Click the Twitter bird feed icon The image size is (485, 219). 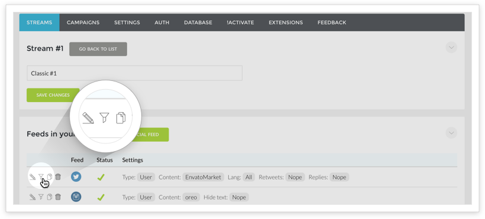click(76, 177)
